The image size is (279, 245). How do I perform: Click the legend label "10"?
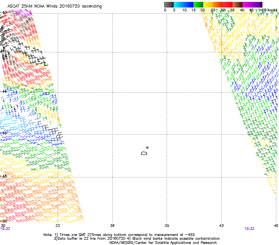pos(184,10)
